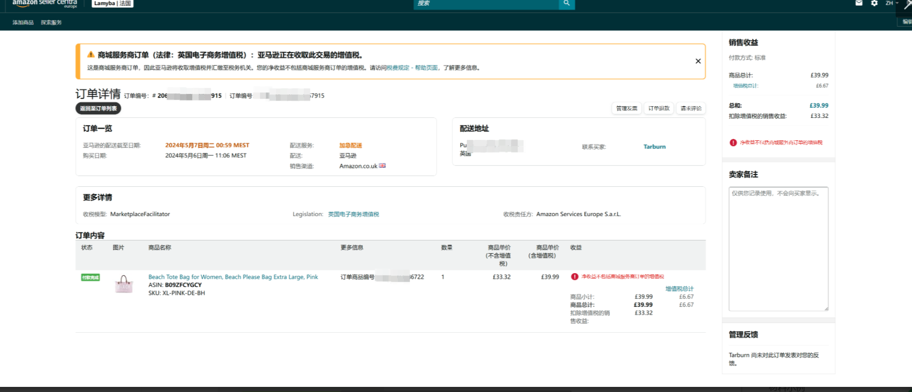Screen dimensions: 912x392
Task: Click the search magnifier icon
Action: pos(566,4)
